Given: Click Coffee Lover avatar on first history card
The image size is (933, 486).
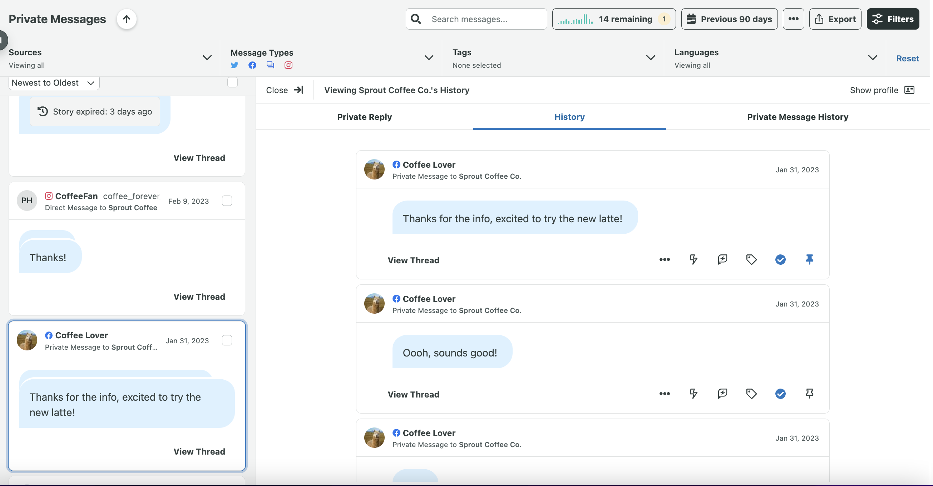Looking at the screenshot, I should (x=374, y=169).
